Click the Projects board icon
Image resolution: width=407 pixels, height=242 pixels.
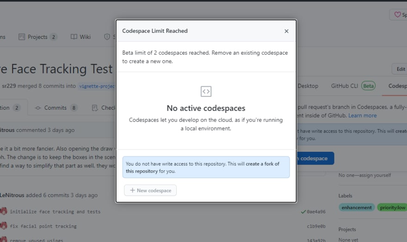point(22,37)
